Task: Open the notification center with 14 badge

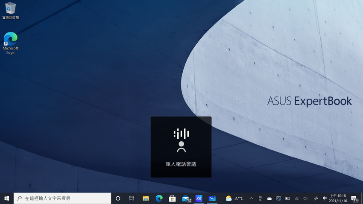Action: click(x=354, y=198)
